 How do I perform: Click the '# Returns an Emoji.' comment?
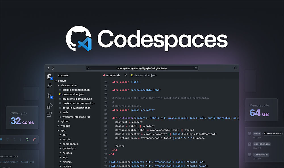point(127,106)
